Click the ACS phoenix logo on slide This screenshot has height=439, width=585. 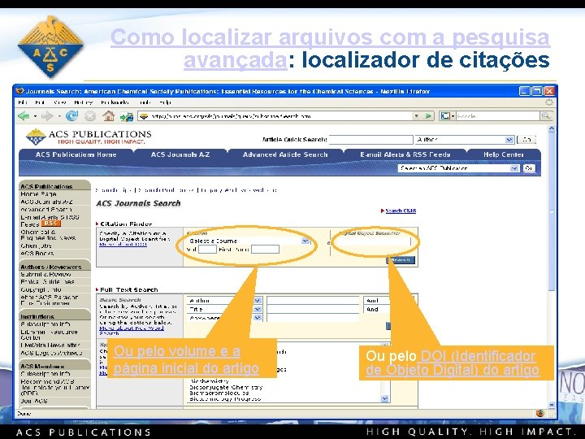(x=50, y=46)
